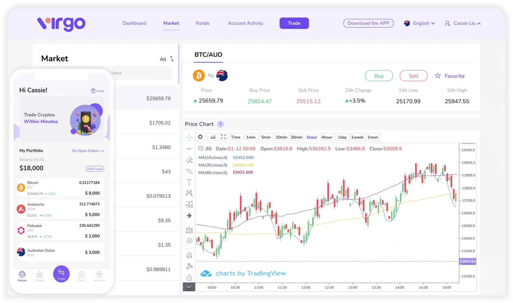Select the Trade icon in the mobile bottom nav
This screenshot has width=513, height=303.
61,274
